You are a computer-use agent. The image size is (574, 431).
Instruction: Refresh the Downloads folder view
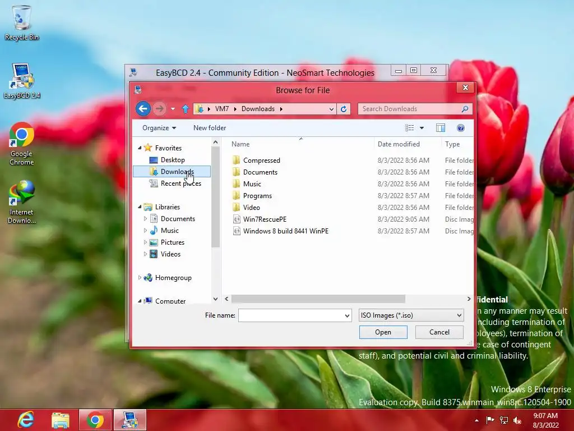(344, 109)
